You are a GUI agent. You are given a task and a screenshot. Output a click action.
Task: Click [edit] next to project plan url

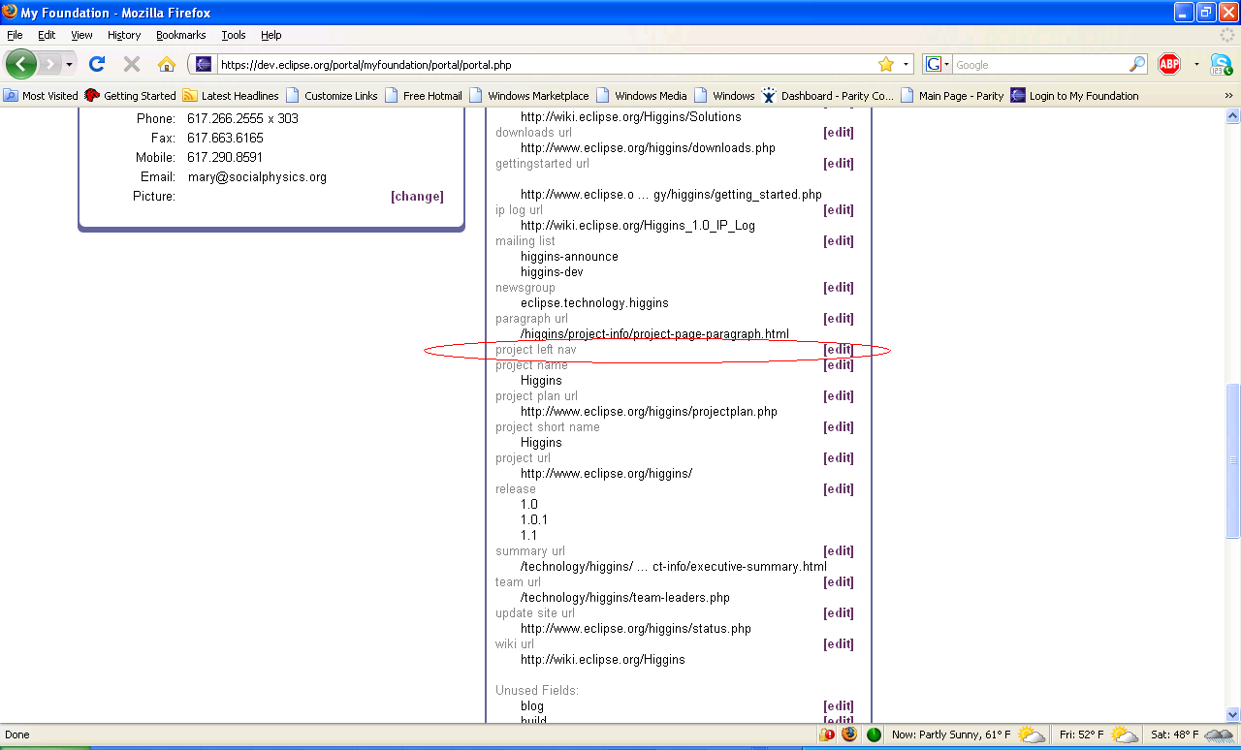(x=839, y=396)
